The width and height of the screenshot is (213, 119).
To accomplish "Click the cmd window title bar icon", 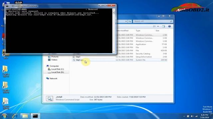I will 7,6.
